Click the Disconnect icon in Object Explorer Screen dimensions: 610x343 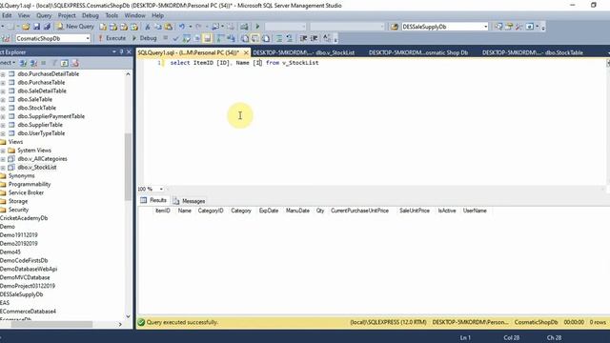pyautogui.click(x=33, y=63)
